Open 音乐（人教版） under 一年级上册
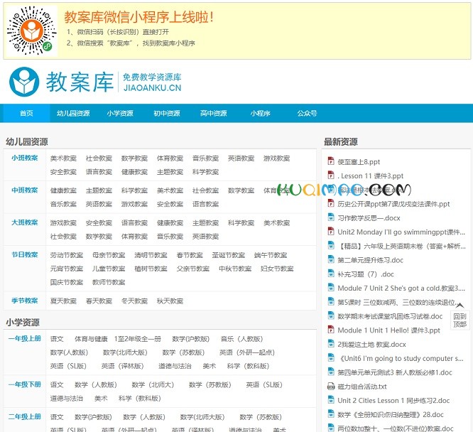 point(242,339)
